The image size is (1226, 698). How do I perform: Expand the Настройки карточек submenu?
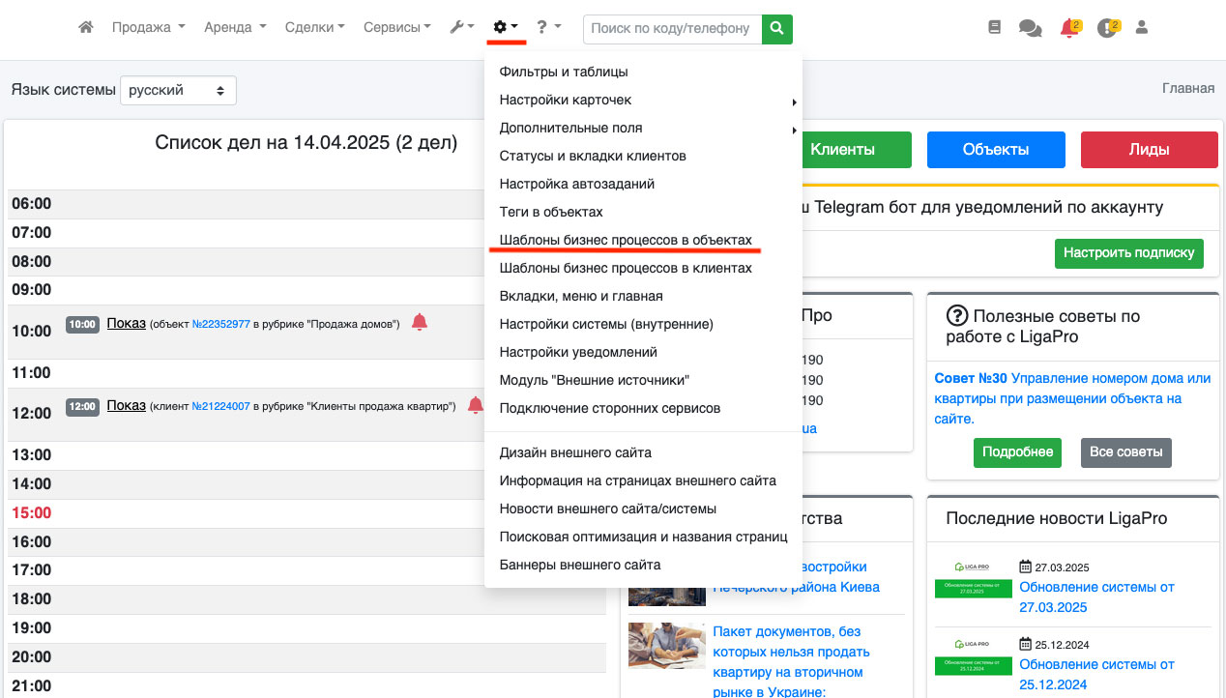pos(566,100)
